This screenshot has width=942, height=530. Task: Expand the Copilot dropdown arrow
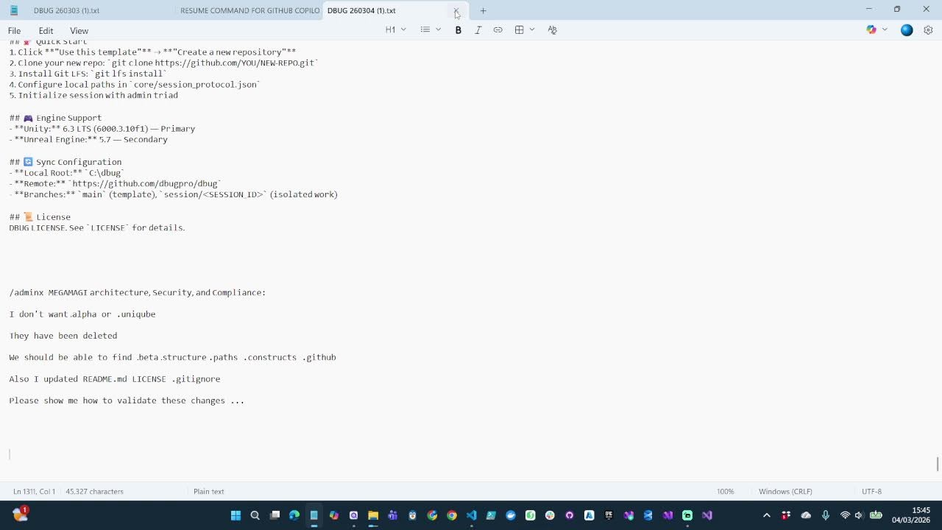click(885, 30)
